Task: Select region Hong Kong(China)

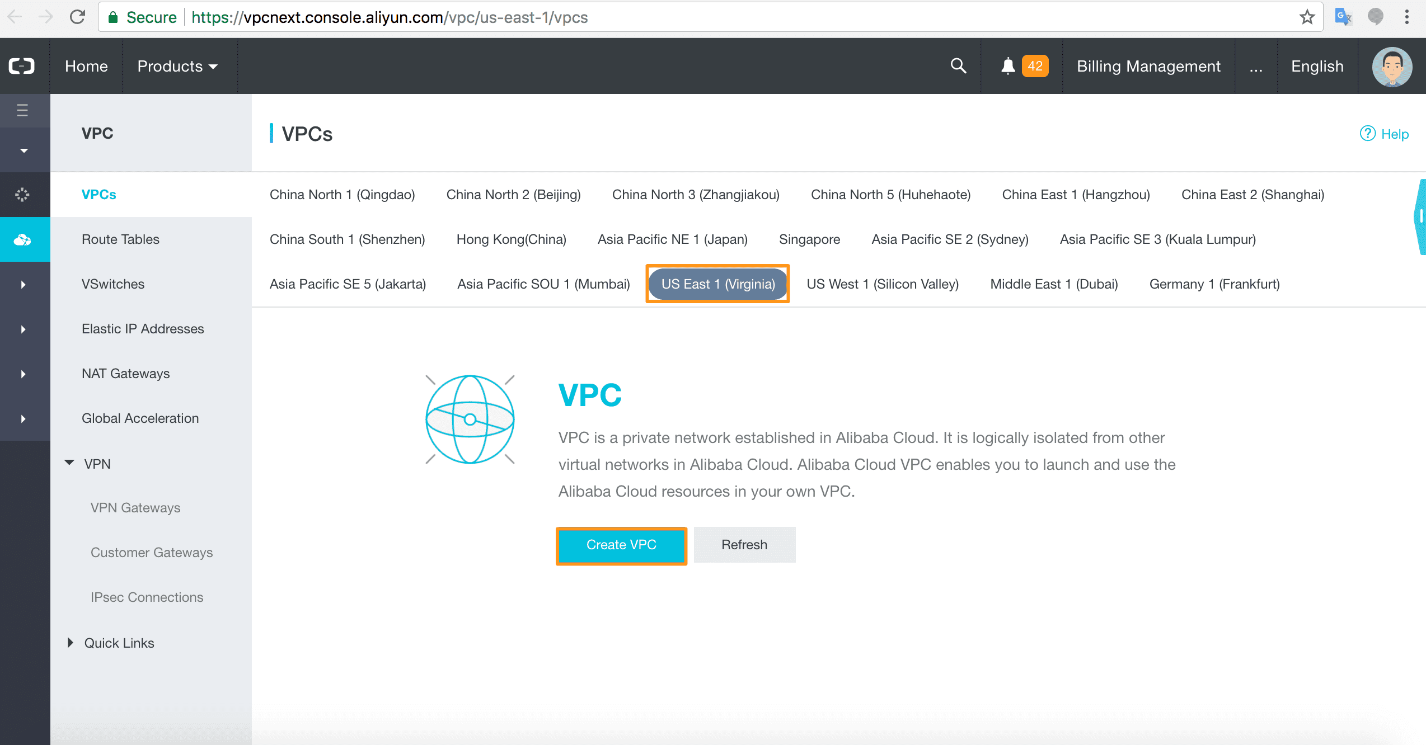Action: [x=511, y=239]
